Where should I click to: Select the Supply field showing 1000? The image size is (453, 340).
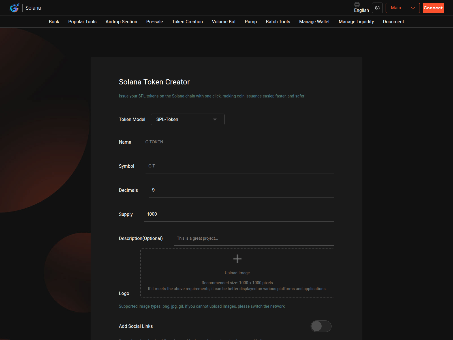(239, 214)
